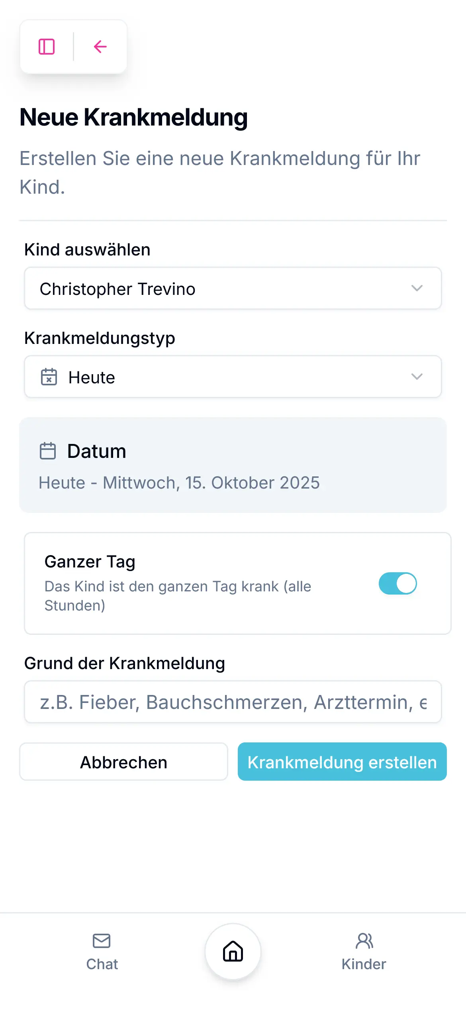Submit with Krankmeldung erstellen button

pyautogui.click(x=342, y=762)
